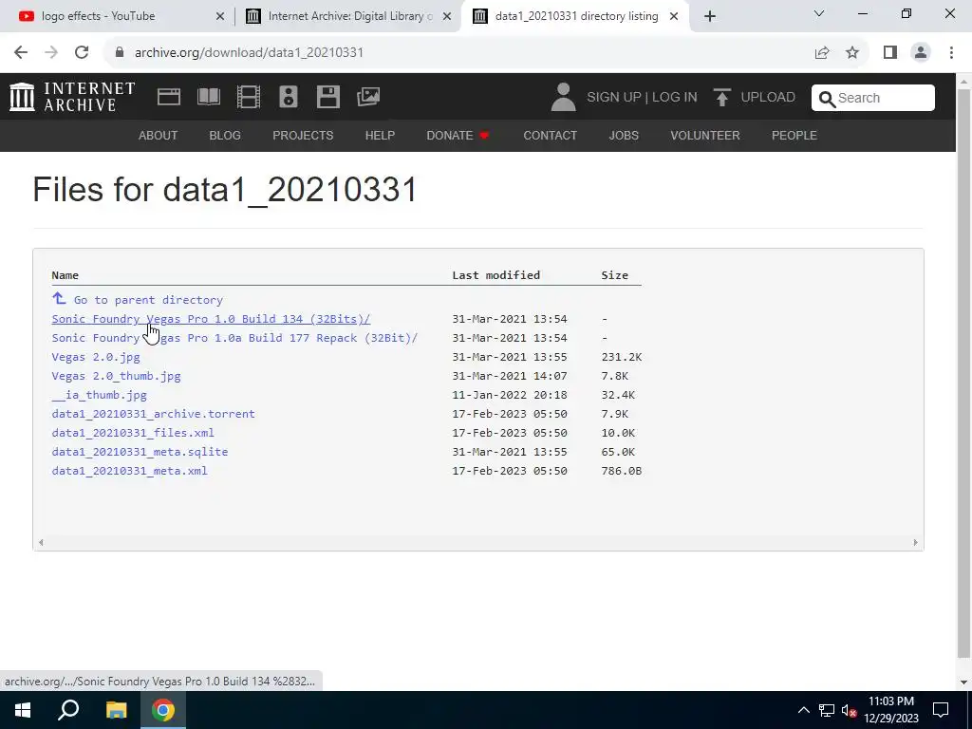
Task: Click the taskbar clock showing 11:03 PM
Action: [890, 710]
